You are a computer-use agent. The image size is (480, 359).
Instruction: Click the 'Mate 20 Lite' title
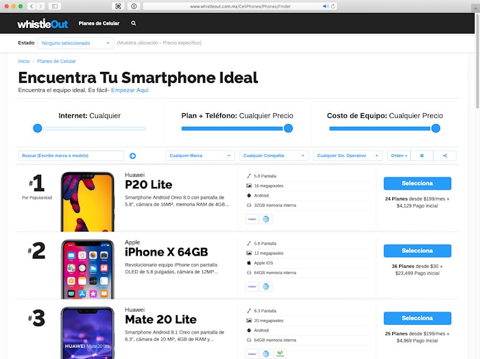click(160, 319)
